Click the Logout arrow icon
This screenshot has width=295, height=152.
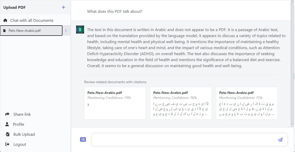tap(7, 144)
